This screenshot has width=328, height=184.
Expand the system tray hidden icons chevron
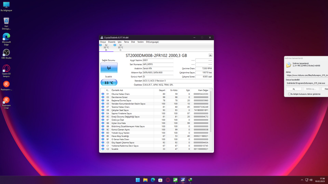coord(302,180)
